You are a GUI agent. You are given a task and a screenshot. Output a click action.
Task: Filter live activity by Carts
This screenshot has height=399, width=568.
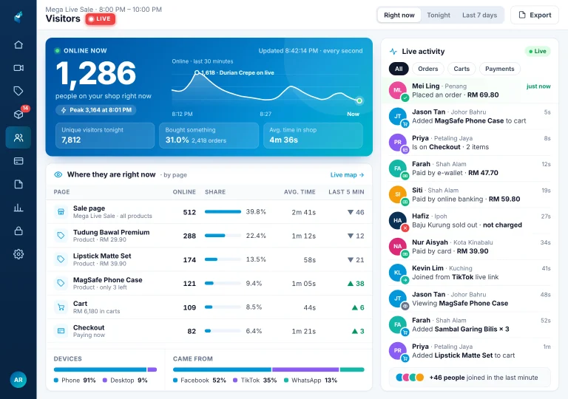(x=461, y=69)
